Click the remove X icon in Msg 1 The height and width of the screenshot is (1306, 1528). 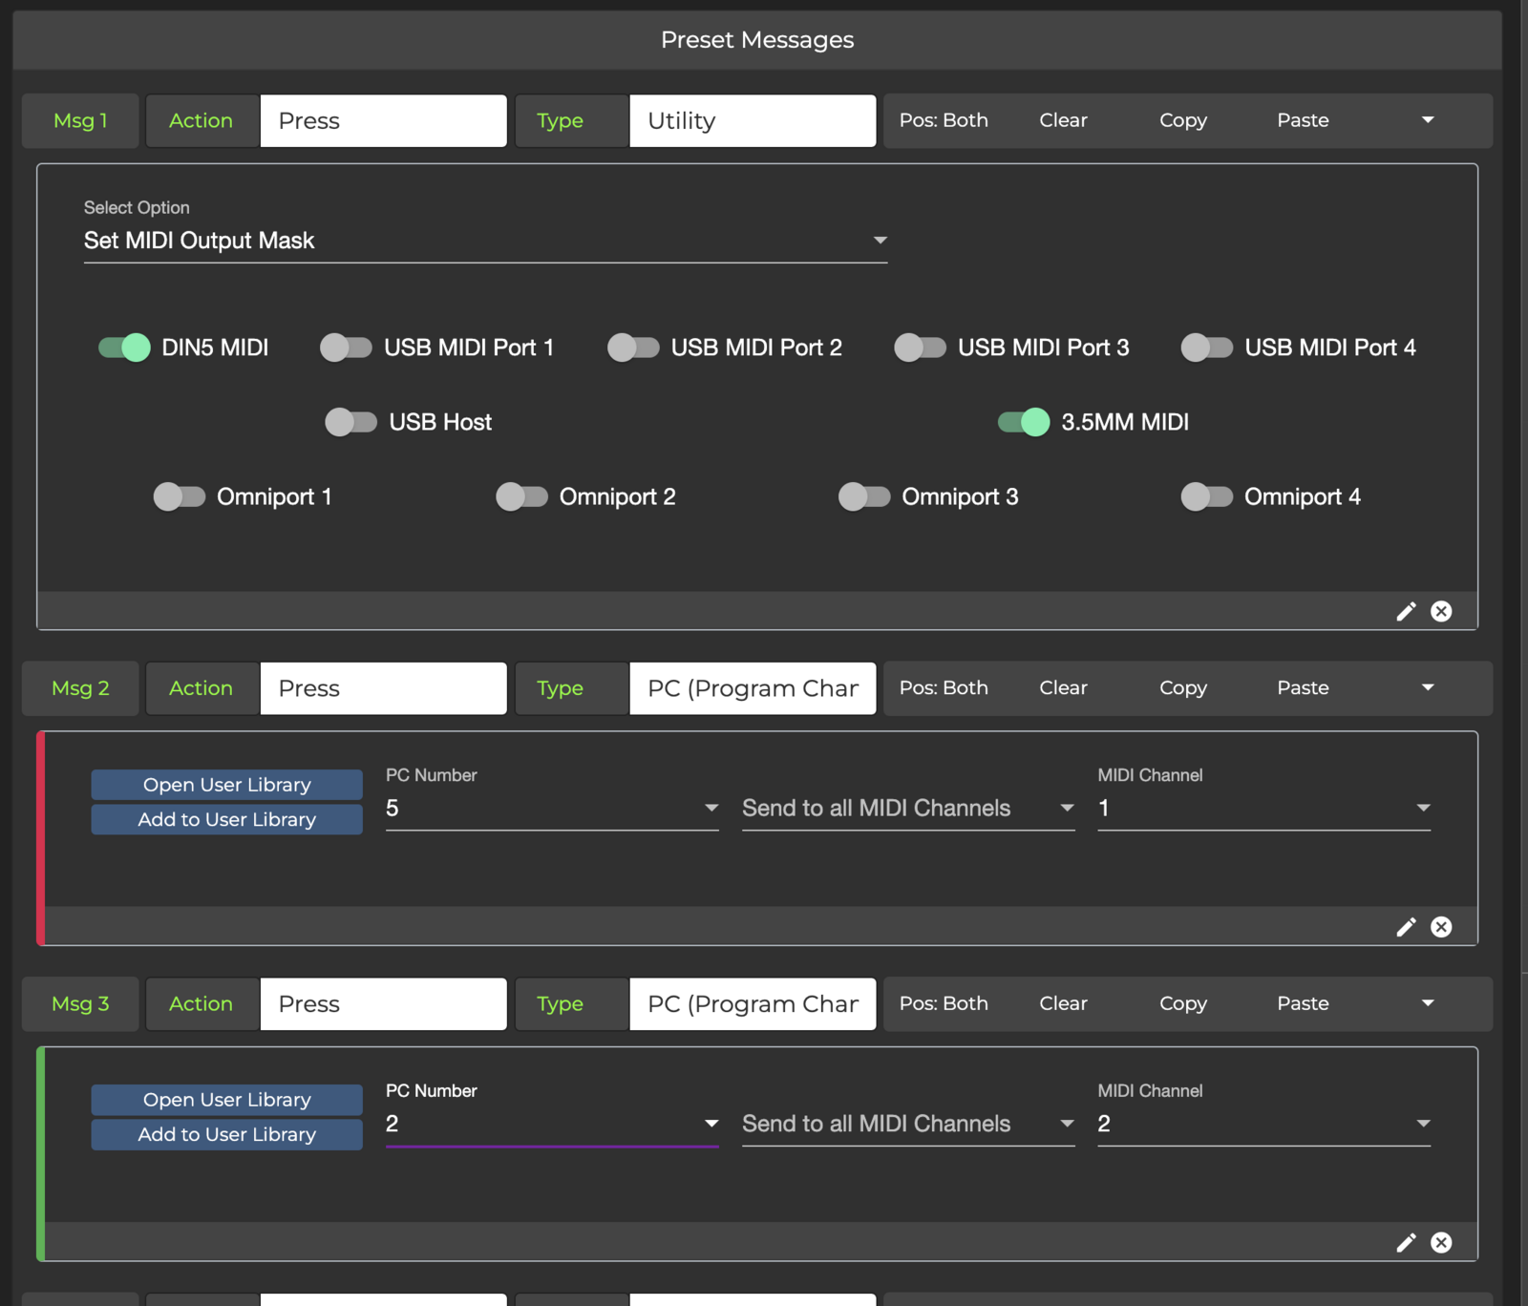click(x=1441, y=611)
